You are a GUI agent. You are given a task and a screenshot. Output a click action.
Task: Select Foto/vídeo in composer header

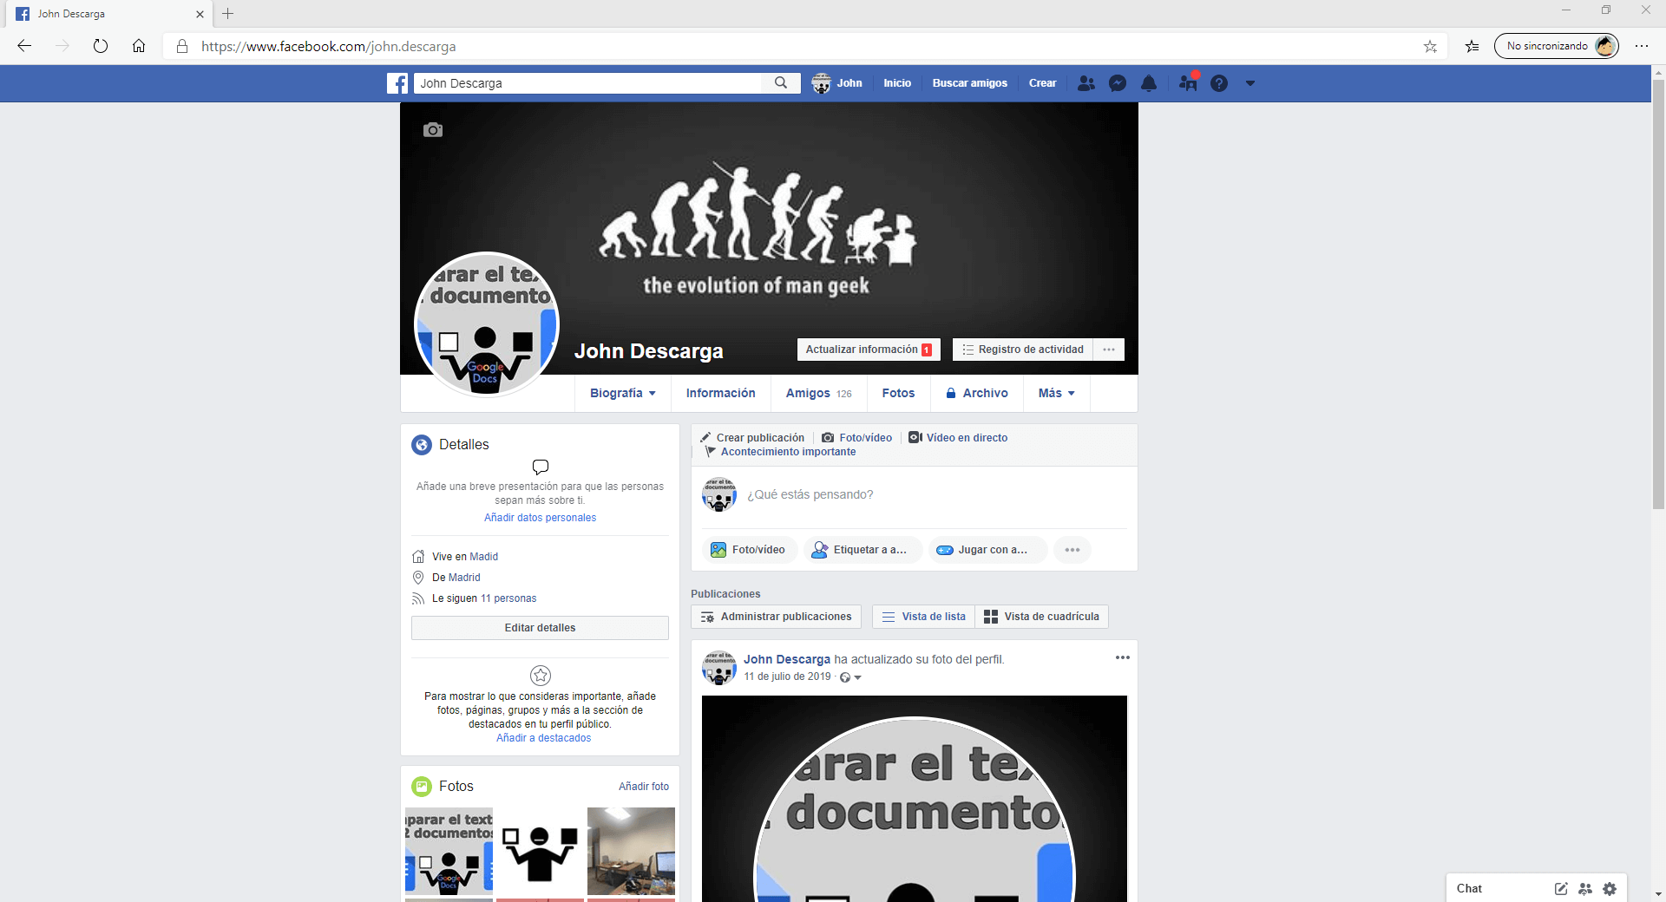point(856,438)
